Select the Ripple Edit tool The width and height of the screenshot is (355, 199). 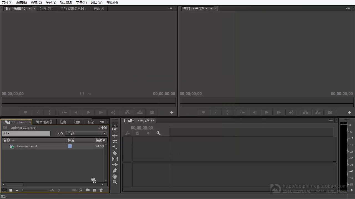pyautogui.click(x=115, y=136)
